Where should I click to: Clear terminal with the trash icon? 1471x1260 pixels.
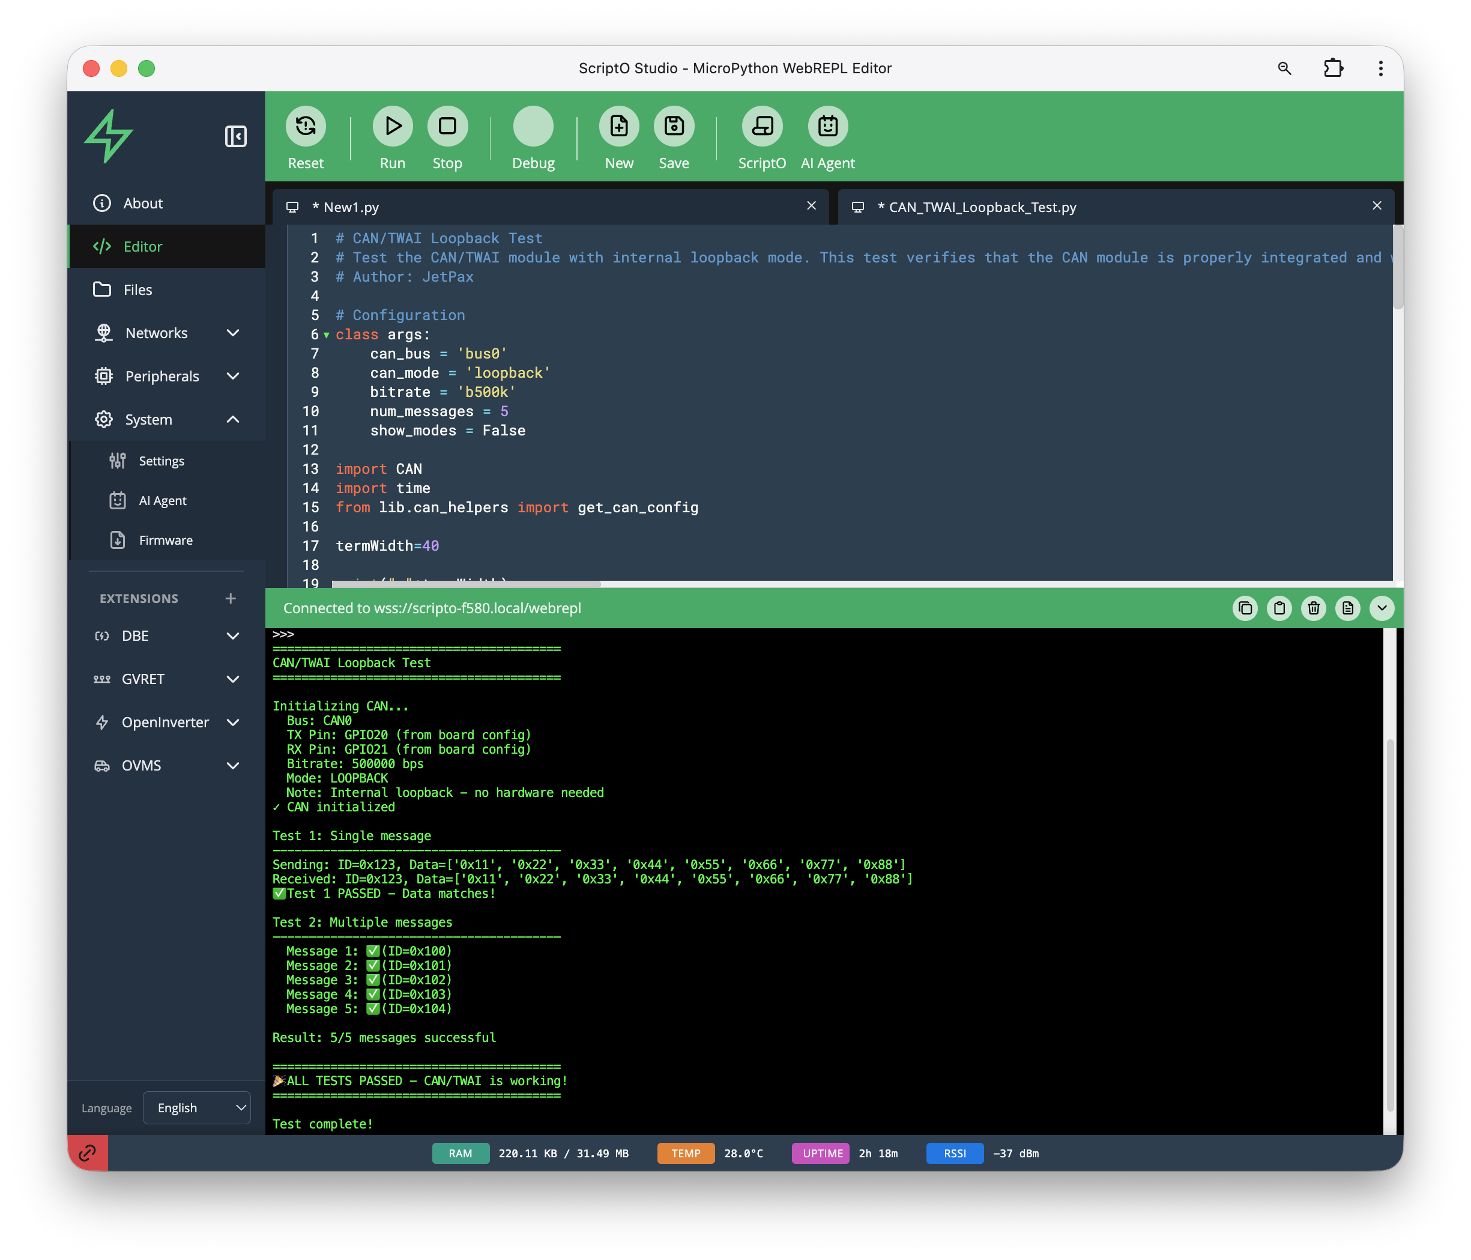coord(1312,608)
